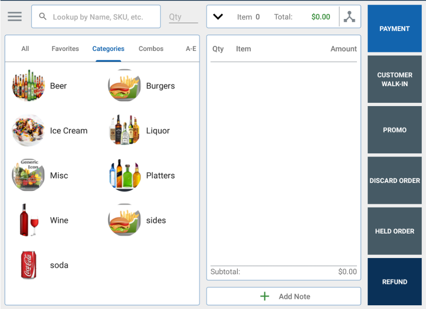Show the All items tab
The width and height of the screenshot is (426, 309).
25,49
